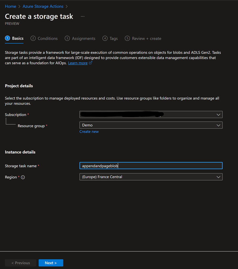This screenshot has width=238, height=269.
Task: Focus the Storage task name field
Action: pyautogui.click(x=151, y=166)
